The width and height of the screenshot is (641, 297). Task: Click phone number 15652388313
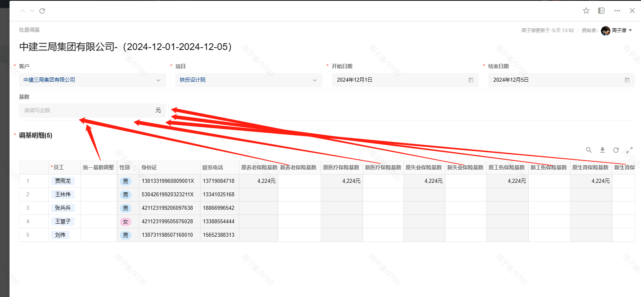pos(219,235)
